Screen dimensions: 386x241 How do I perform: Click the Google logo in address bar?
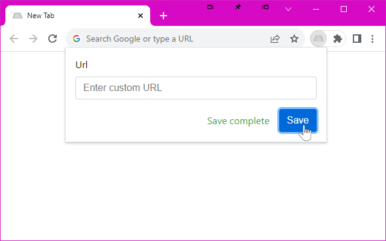pyautogui.click(x=77, y=39)
